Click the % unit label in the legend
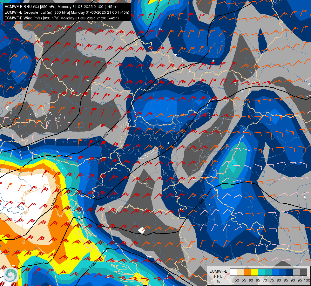Screen dimensions: 311x286 point(218,282)
